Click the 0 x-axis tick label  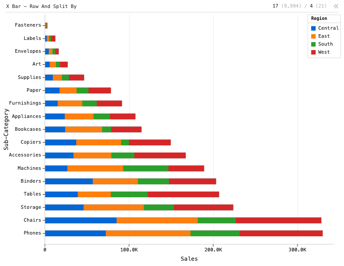point(45,250)
